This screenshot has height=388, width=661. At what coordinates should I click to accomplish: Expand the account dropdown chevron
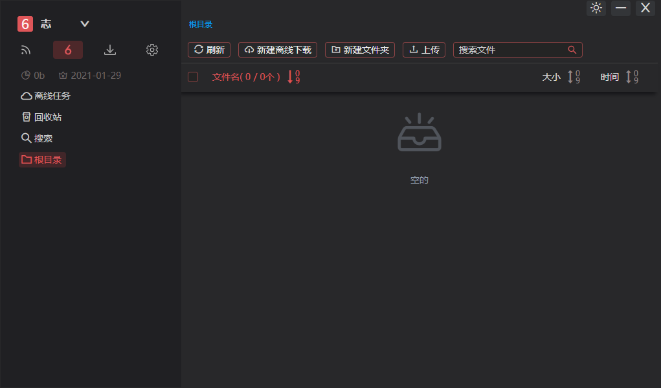pos(85,24)
